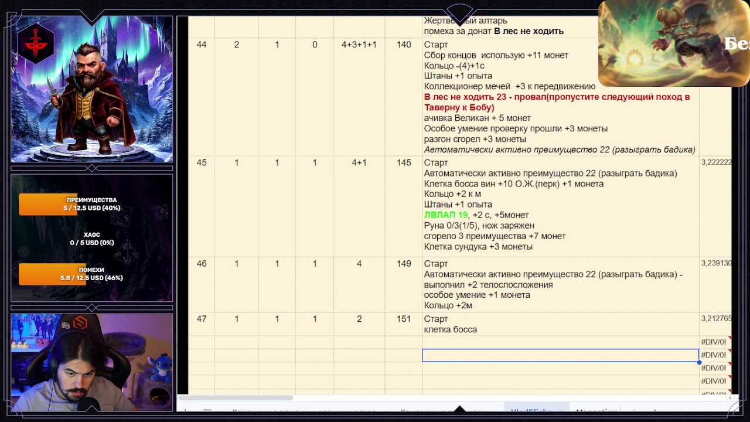The width and height of the screenshot is (750, 422).
Task: Select the cell with total 149
Action: pos(404,284)
